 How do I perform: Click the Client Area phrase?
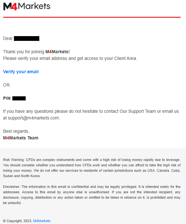(x=125, y=58)
